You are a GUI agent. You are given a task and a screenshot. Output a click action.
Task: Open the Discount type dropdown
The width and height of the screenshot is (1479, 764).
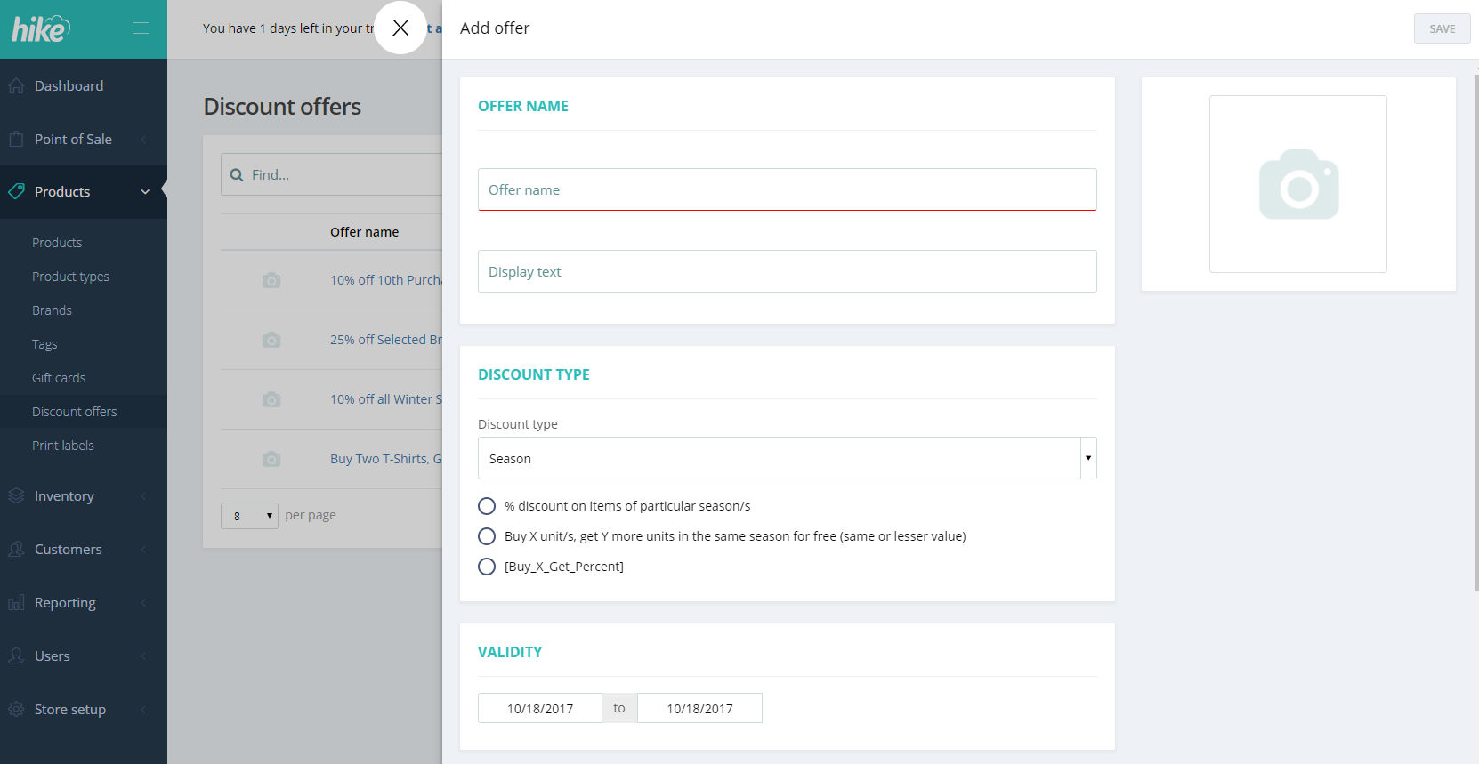787,458
